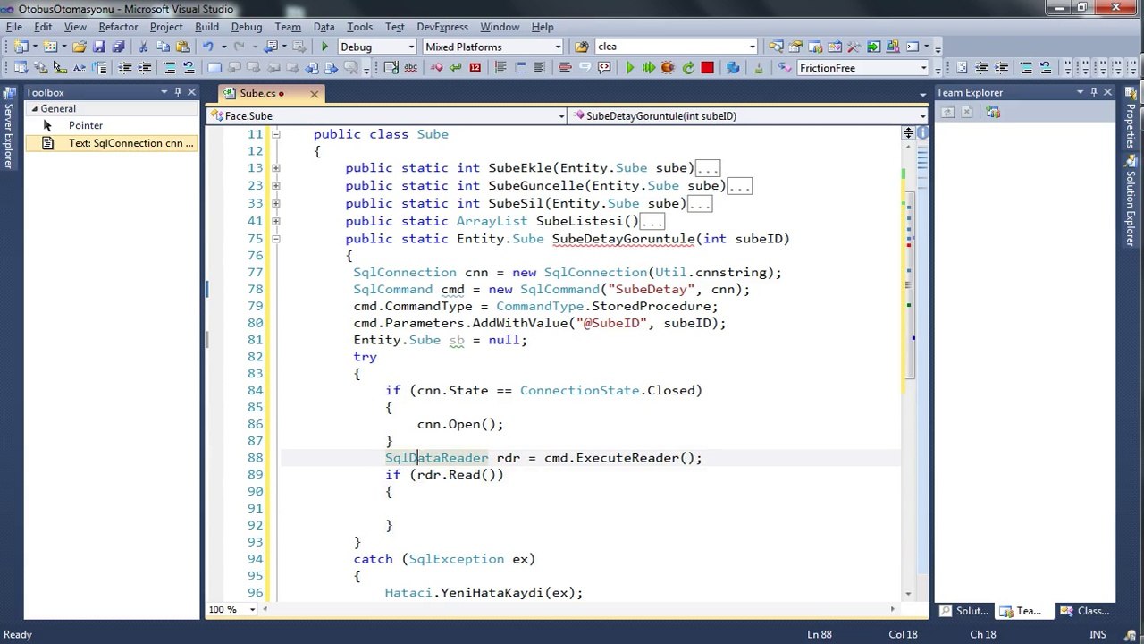Expand the collapsed SubeEkle method

(275, 168)
